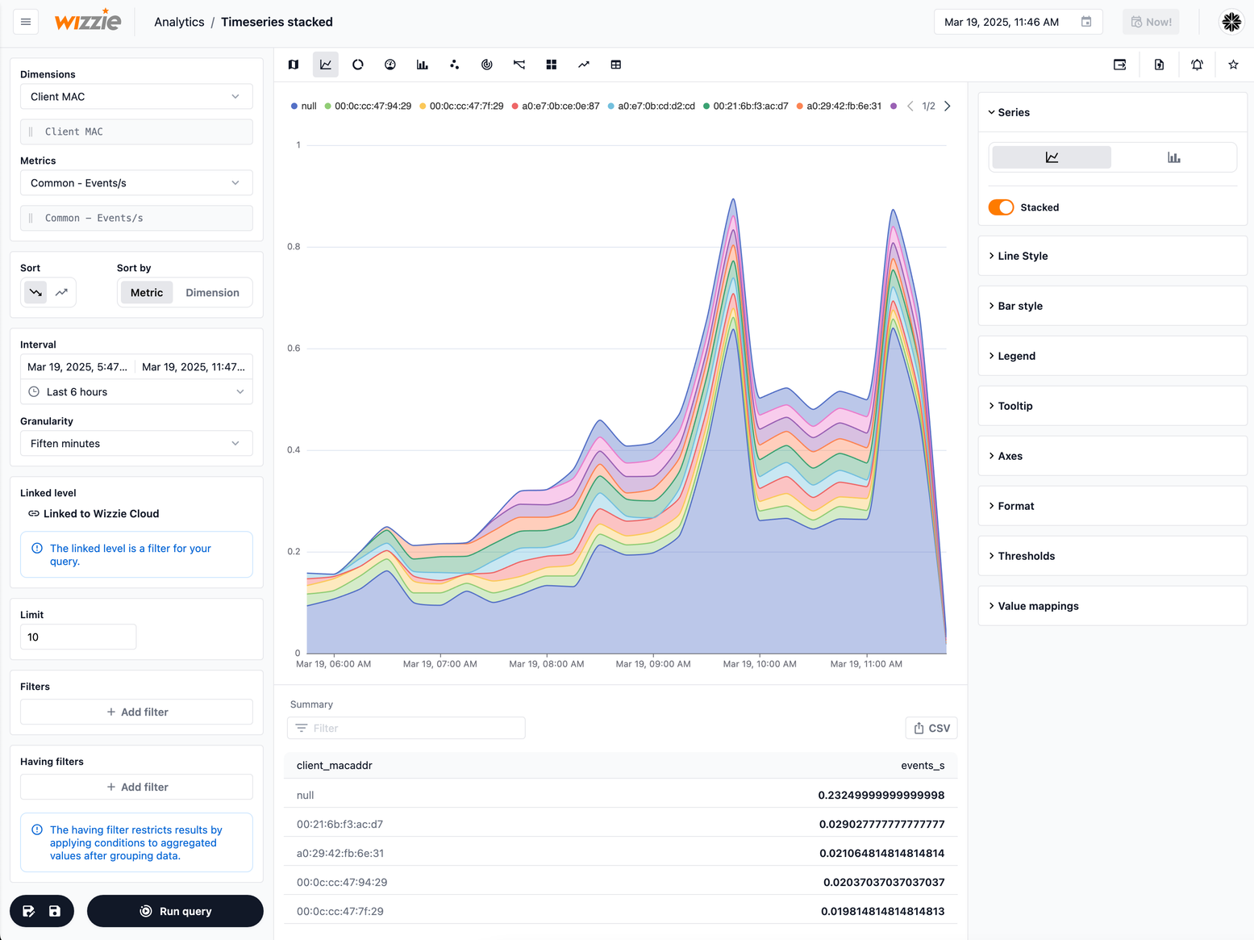This screenshot has height=940, width=1254.
Task: Click the null series legend color dot
Action: (294, 107)
